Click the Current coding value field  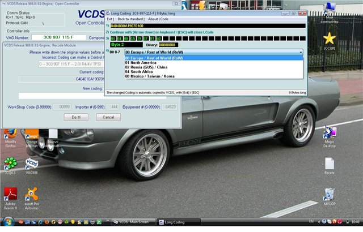pyautogui.click(x=62, y=79)
